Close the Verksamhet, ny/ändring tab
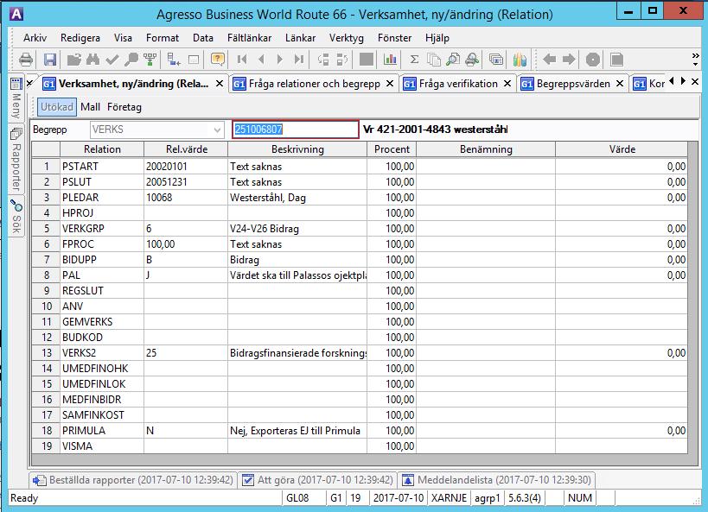 pos(220,84)
